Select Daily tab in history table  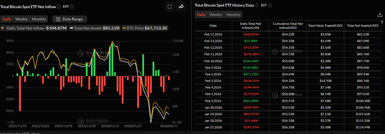(x=201, y=15)
